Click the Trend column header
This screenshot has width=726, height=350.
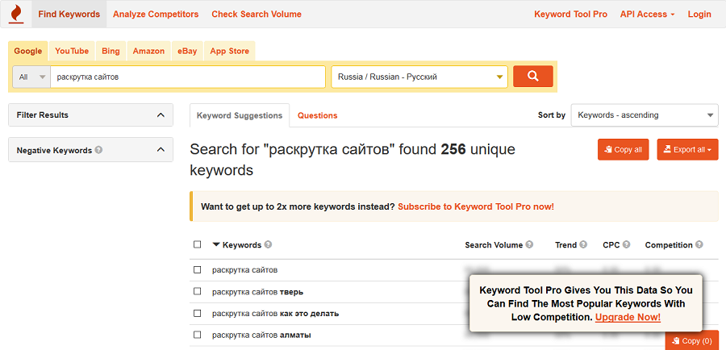[565, 245]
